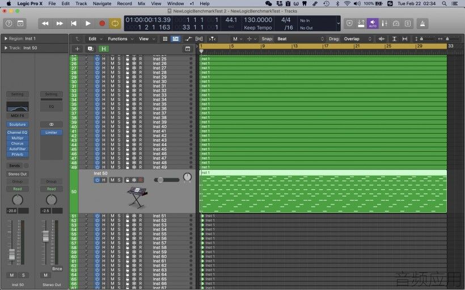Open the Track menu
The image size is (465, 290).
pos(81,3)
